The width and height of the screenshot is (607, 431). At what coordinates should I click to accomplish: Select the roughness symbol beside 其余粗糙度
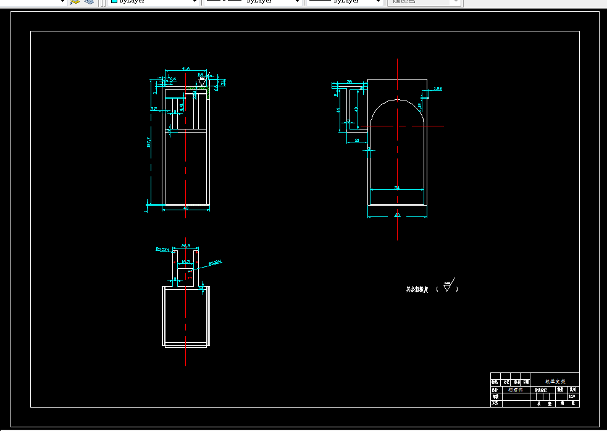449,285
